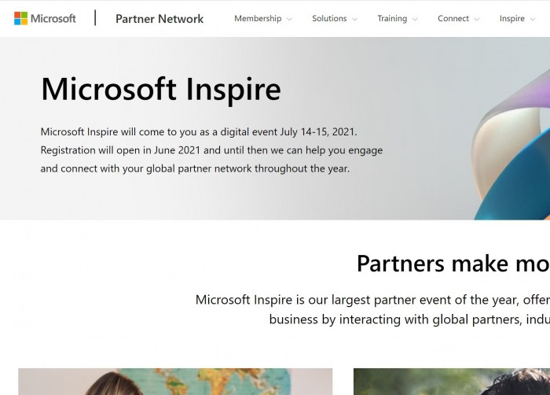The height and width of the screenshot is (395, 550).
Task: Expand the Solutions dropdown chevron
Action: click(x=354, y=19)
